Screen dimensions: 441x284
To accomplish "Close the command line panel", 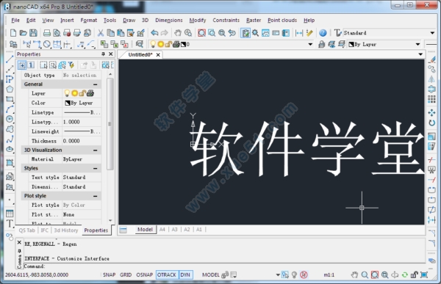I will pyautogui.click(x=19, y=242).
